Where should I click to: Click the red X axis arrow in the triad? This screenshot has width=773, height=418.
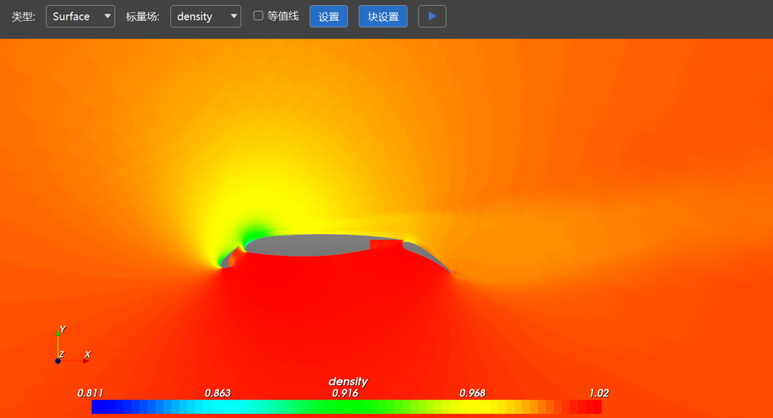pyautogui.click(x=84, y=361)
